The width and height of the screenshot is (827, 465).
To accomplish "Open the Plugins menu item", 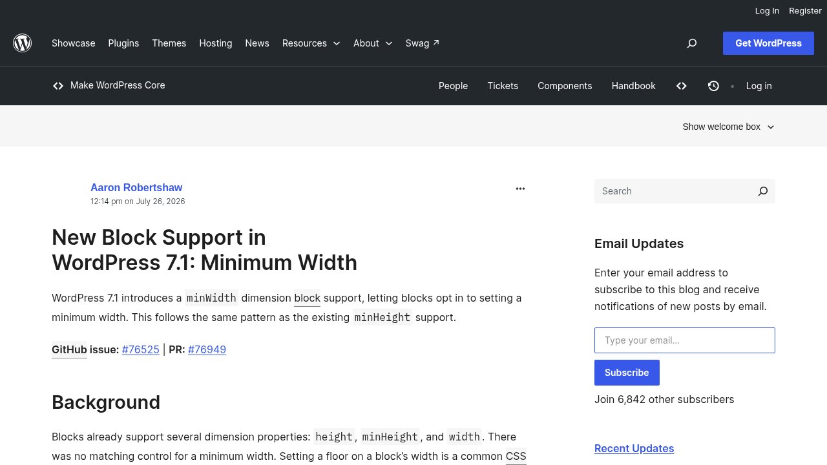I will pyautogui.click(x=123, y=43).
